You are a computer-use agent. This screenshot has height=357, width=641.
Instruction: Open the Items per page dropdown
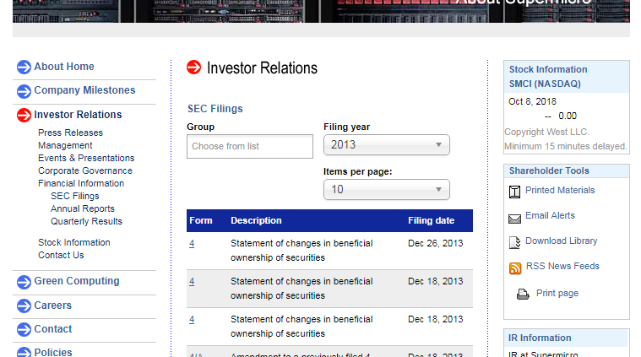(x=387, y=190)
